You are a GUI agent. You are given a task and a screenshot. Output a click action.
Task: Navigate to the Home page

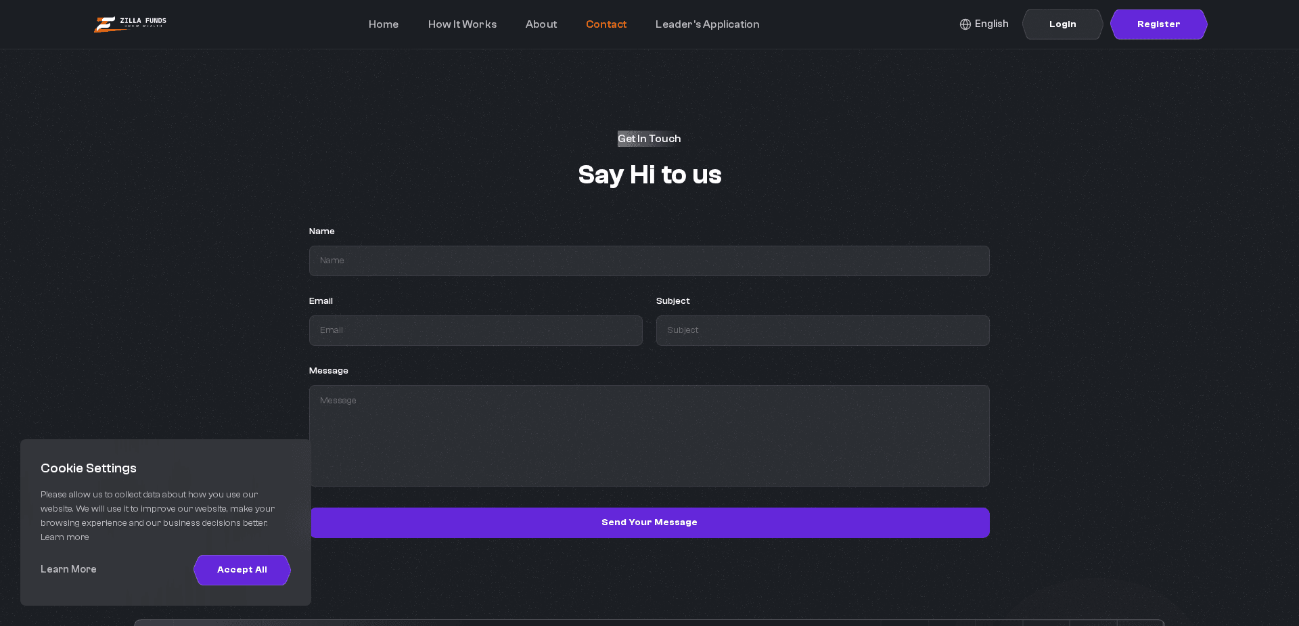[383, 24]
